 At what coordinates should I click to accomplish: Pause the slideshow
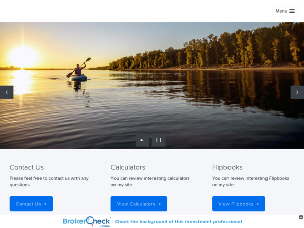tap(159, 140)
